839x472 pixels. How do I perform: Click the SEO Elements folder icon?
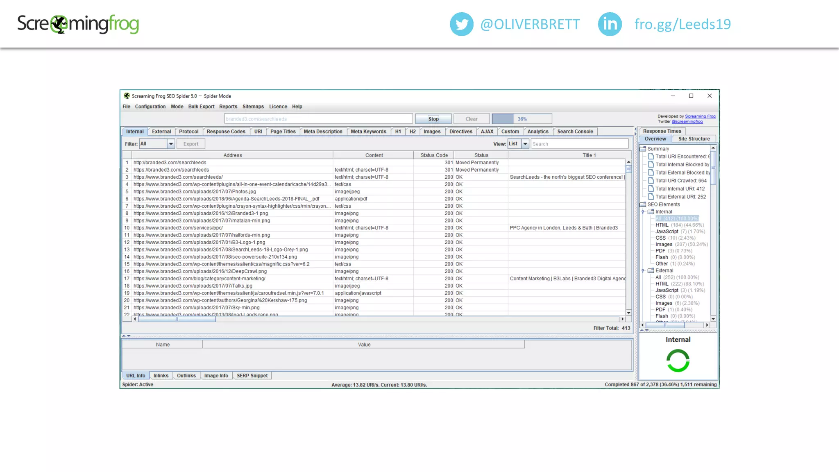pyautogui.click(x=643, y=204)
